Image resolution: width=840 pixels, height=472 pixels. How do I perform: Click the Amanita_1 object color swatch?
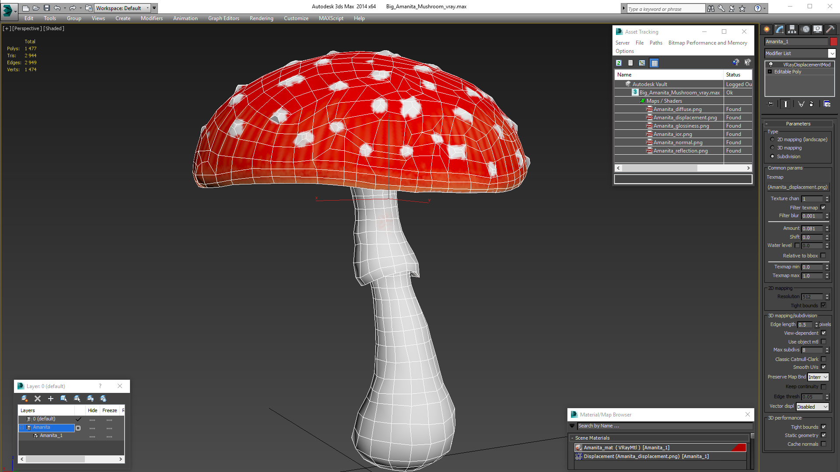(x=833, y=42)
